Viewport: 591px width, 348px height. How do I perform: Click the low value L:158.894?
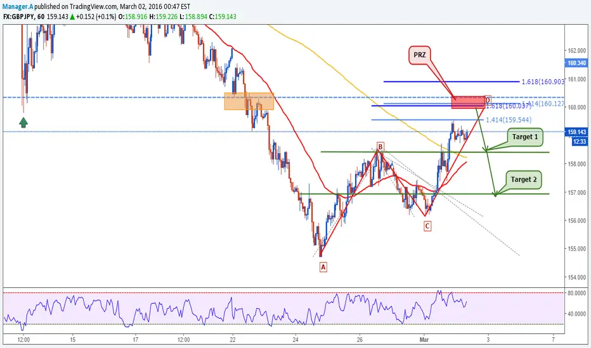193,16
